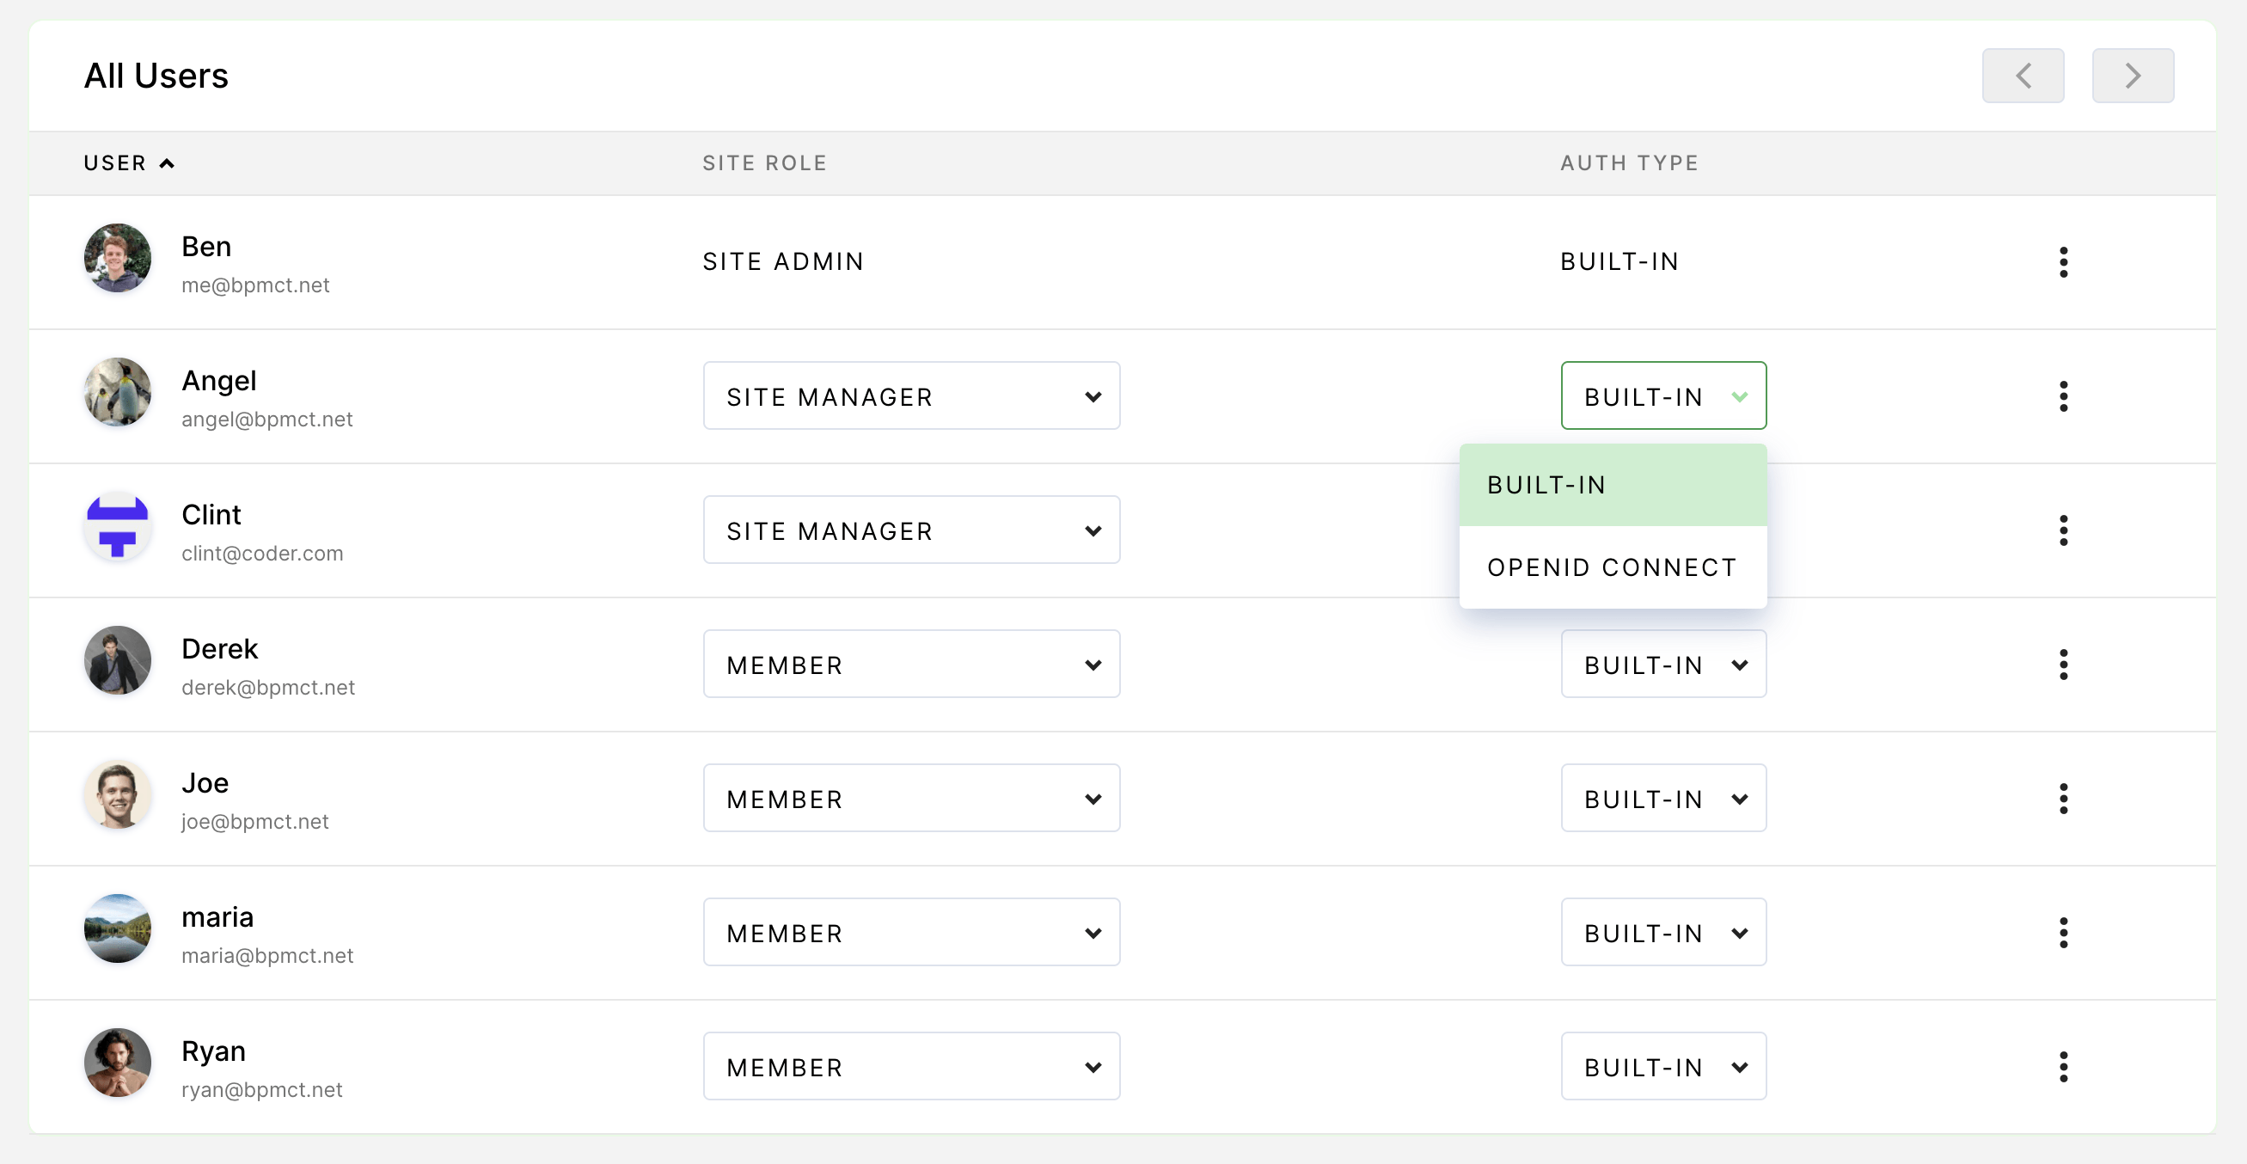
Task: Select Built-In from the open auth list
Action: pos(1612,485)
